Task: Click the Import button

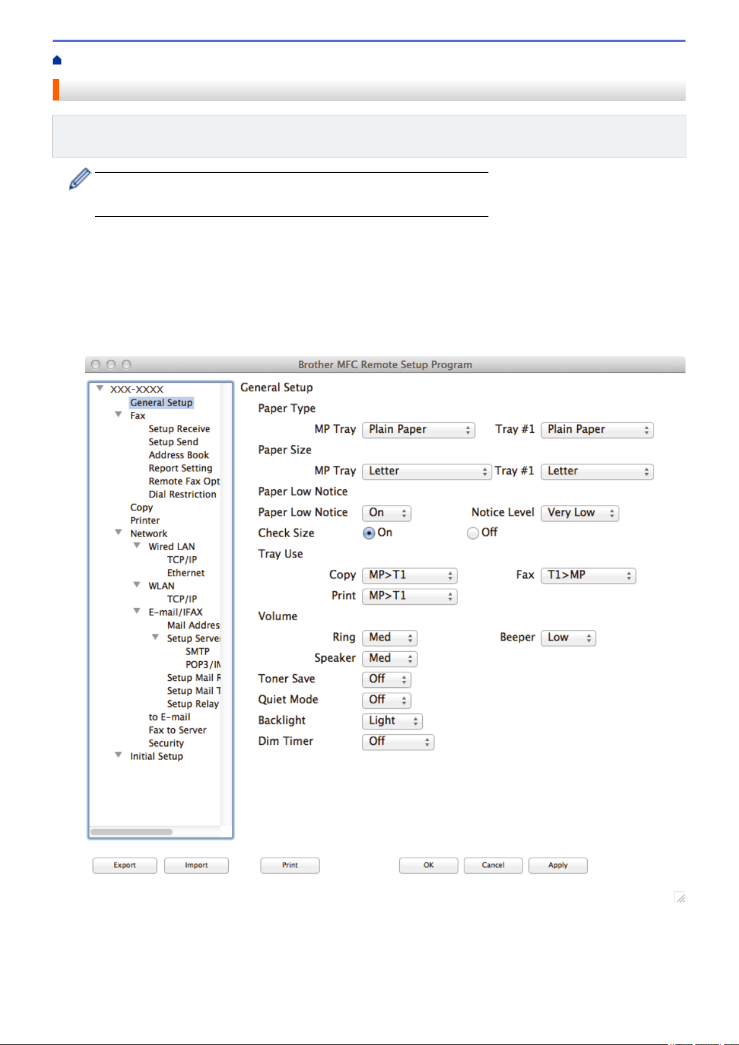Action: pyautogui.click(x=197, y=865)
